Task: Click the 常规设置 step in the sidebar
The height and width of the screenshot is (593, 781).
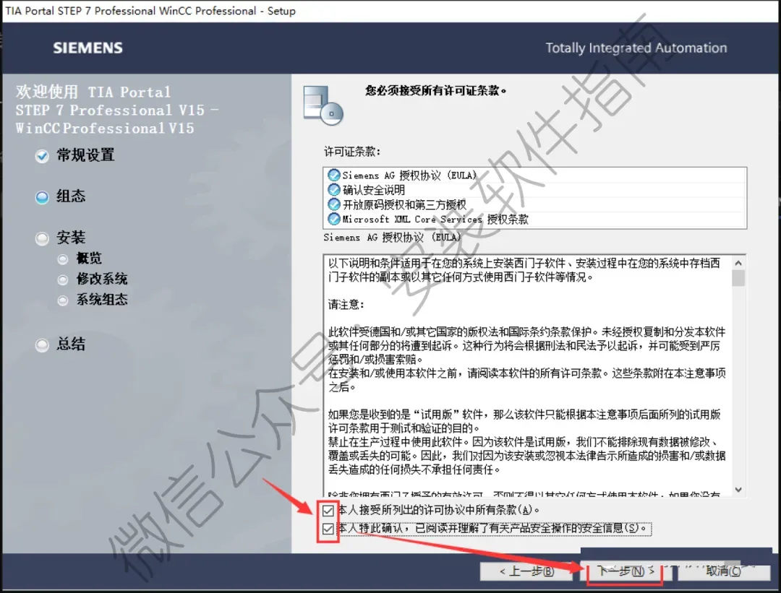Action: pyautogui.click(x=85, y=155)
